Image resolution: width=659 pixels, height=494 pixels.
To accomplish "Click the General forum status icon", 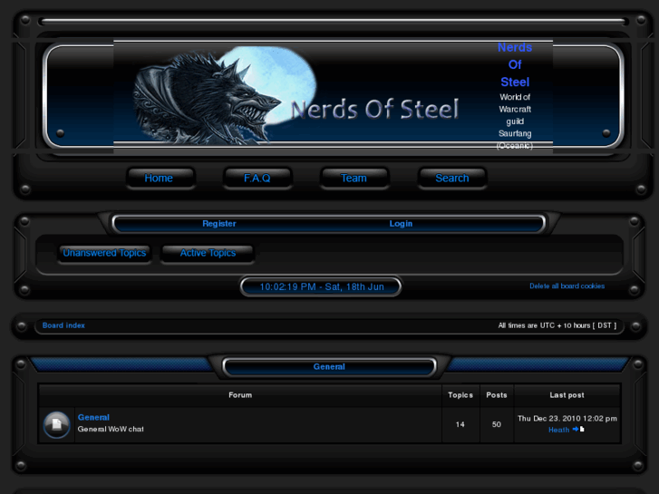I will (57, 424).
